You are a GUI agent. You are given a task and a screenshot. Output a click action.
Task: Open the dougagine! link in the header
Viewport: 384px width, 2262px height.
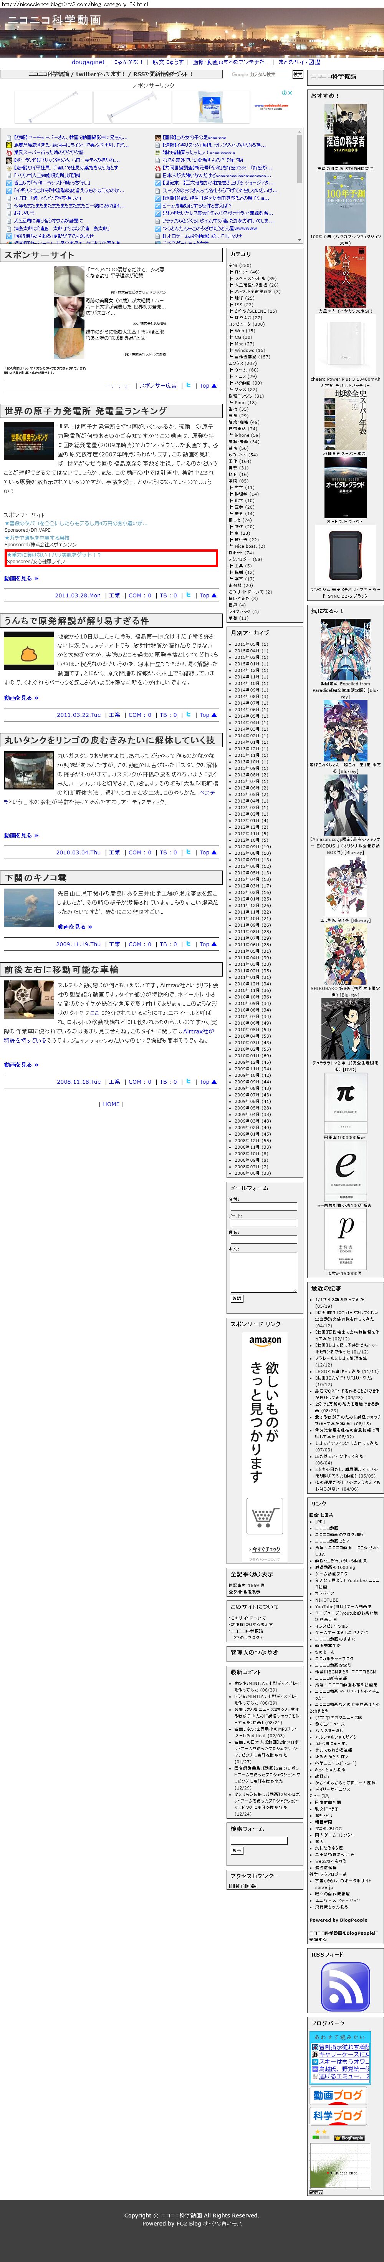(88, 62)
